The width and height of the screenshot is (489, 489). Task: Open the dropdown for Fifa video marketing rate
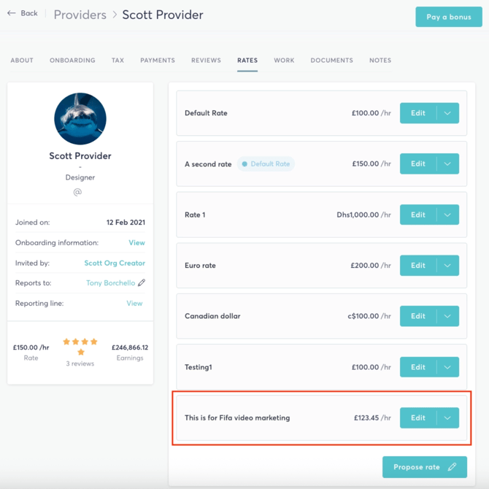[447, 417]
